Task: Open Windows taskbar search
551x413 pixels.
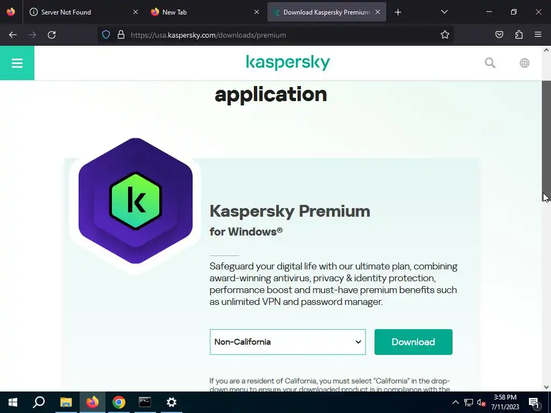Action: (39, 402)
